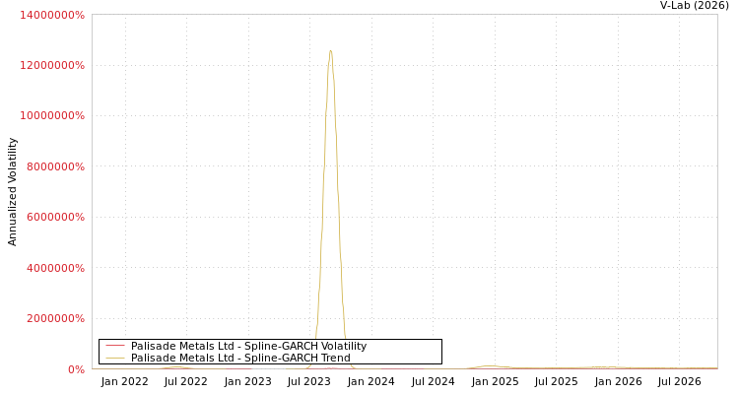
Task: Click the 14000000% y-axis label
Action: point(52,15)
